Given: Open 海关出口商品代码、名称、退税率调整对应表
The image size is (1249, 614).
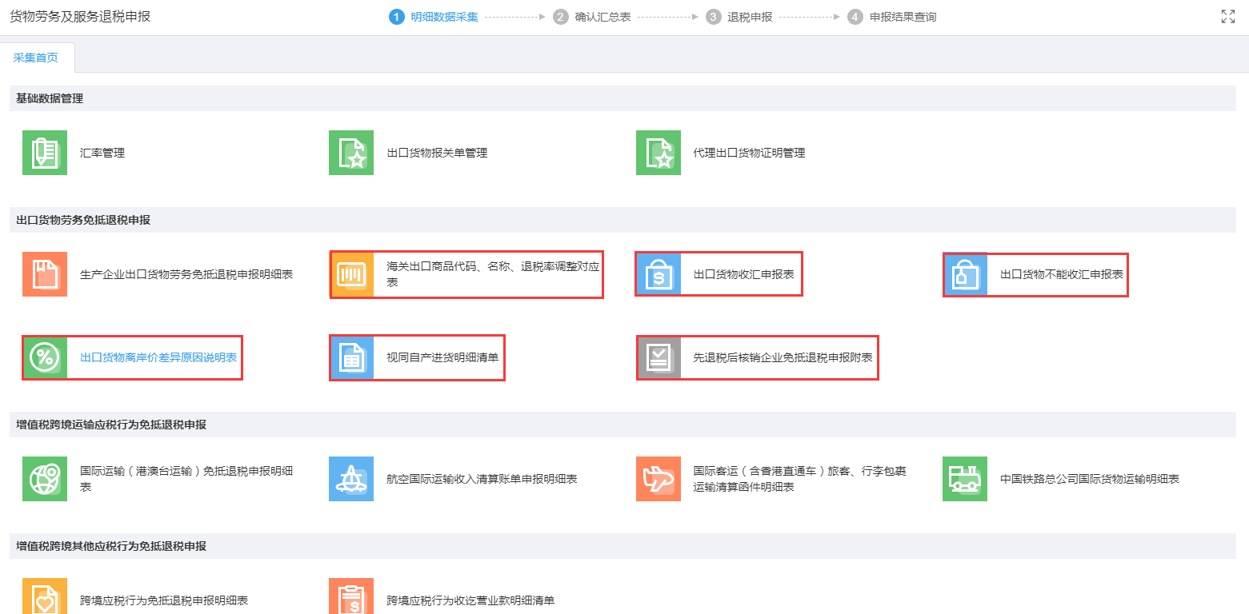Looking at the screenshot, I should (493, 274).
